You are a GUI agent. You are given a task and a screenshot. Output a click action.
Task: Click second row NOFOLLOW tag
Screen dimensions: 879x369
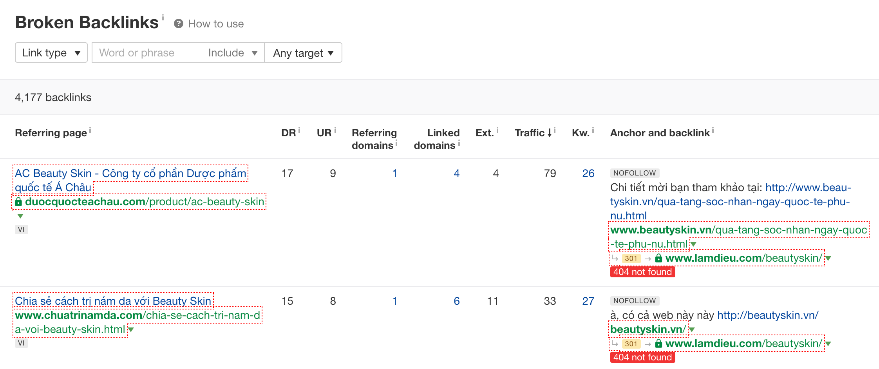tap(635, 301)
